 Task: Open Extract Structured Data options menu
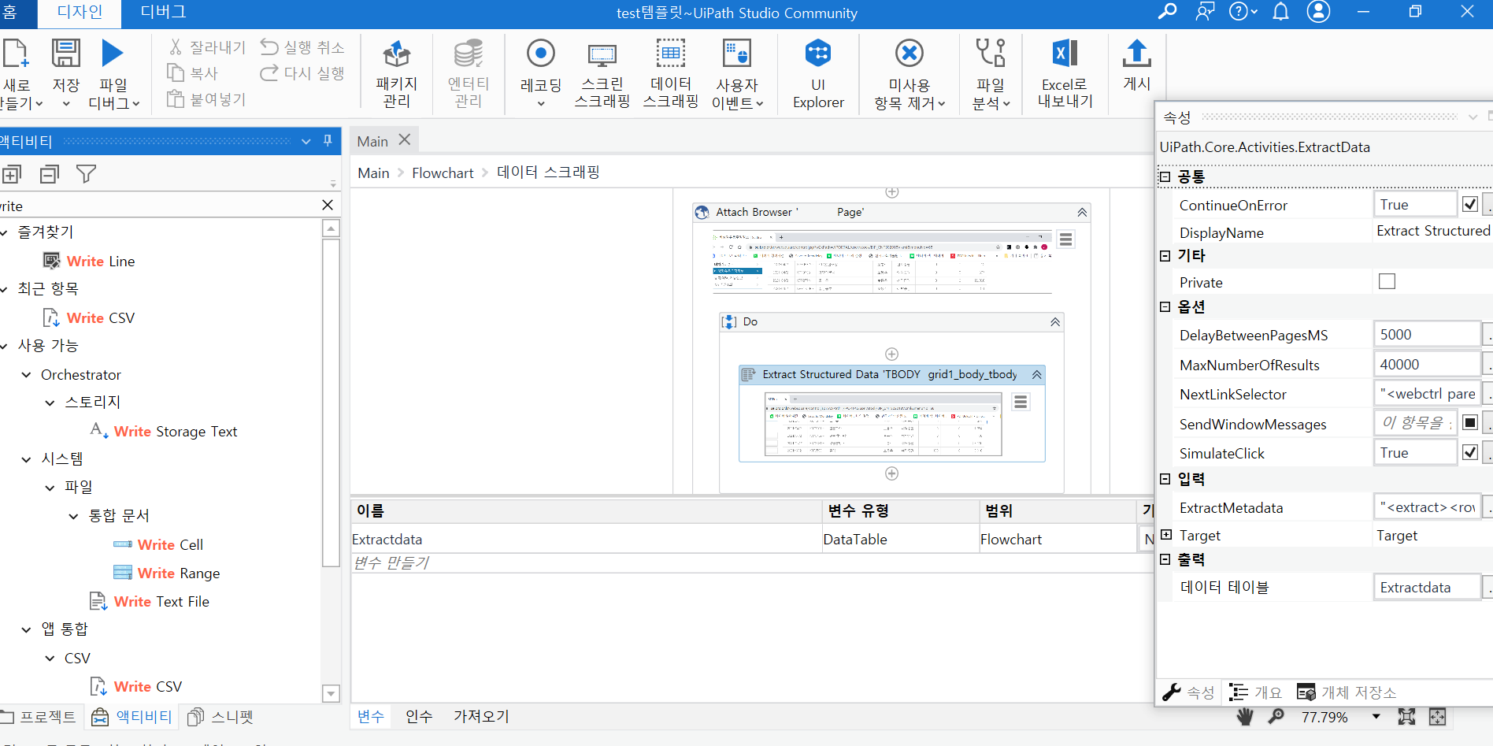coord(1021,402)
